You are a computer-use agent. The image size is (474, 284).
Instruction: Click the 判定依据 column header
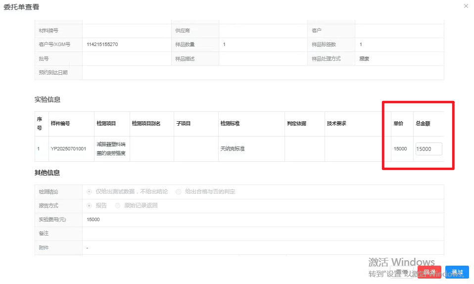coord(296,123)
